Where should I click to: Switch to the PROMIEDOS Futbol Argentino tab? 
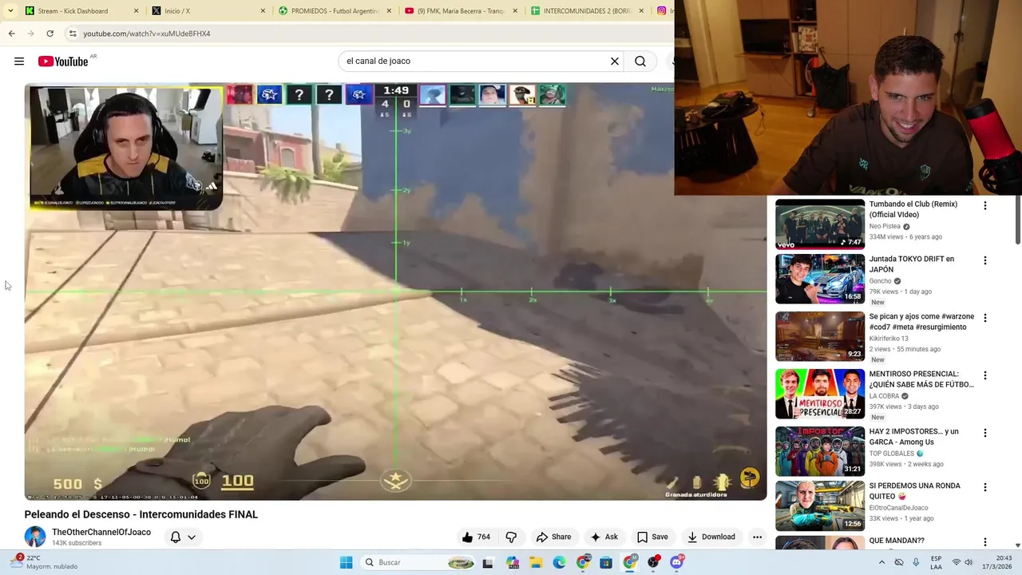[337, 11]
